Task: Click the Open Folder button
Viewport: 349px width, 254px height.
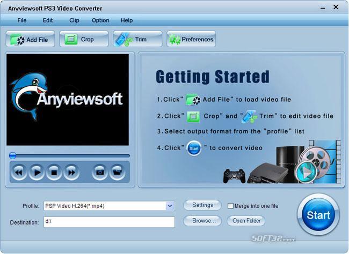Action: (x=246, y=221)
